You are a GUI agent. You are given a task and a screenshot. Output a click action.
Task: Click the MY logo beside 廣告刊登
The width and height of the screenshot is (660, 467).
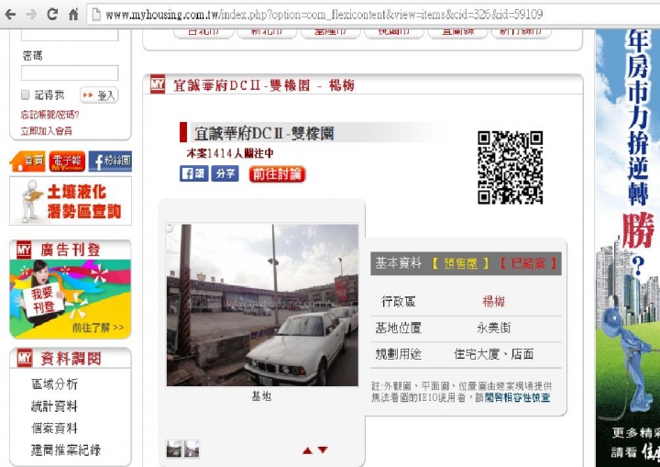(24, 250)
